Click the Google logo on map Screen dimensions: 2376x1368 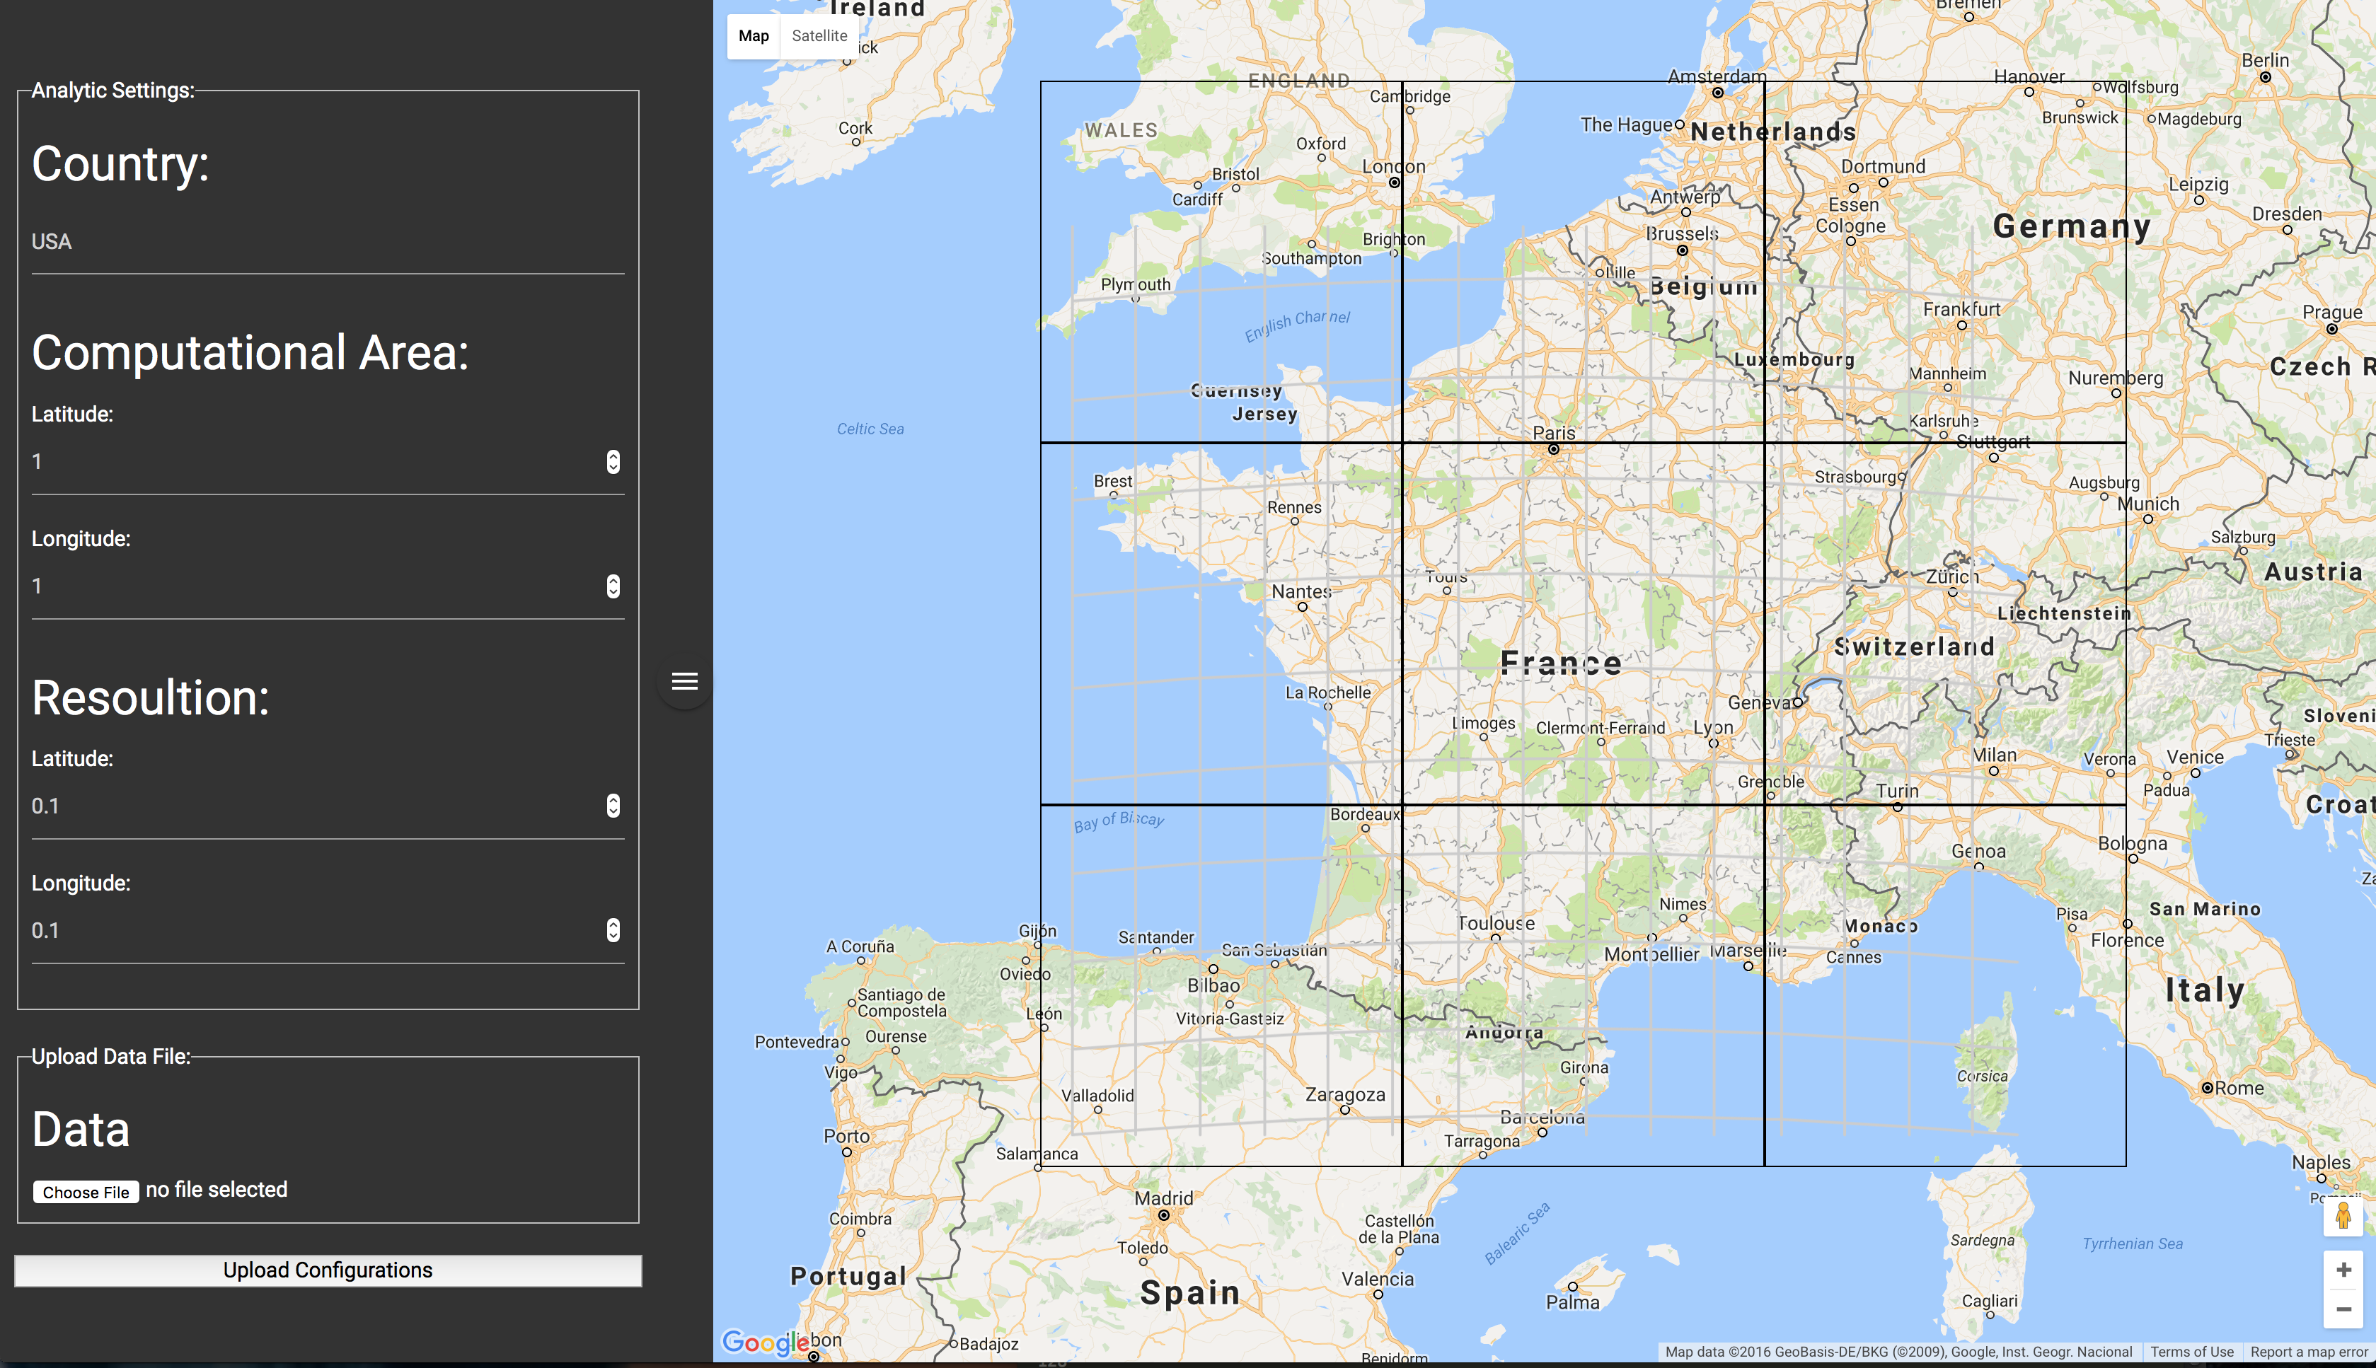(x=765, y=1342)
